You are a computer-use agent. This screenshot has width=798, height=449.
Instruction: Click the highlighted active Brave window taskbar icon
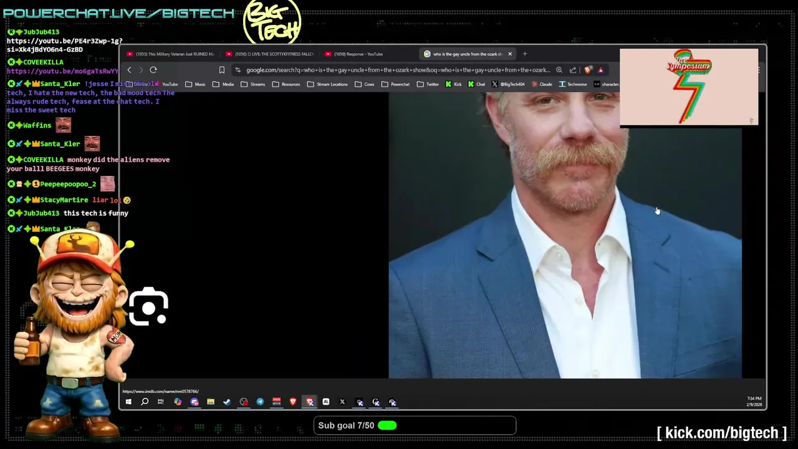click(310, 402)
